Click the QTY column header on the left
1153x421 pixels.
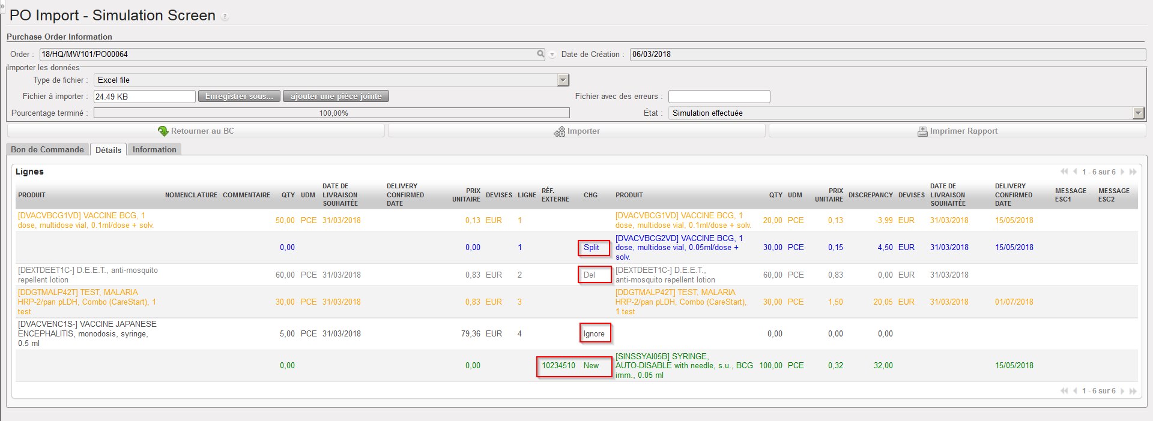288,195
